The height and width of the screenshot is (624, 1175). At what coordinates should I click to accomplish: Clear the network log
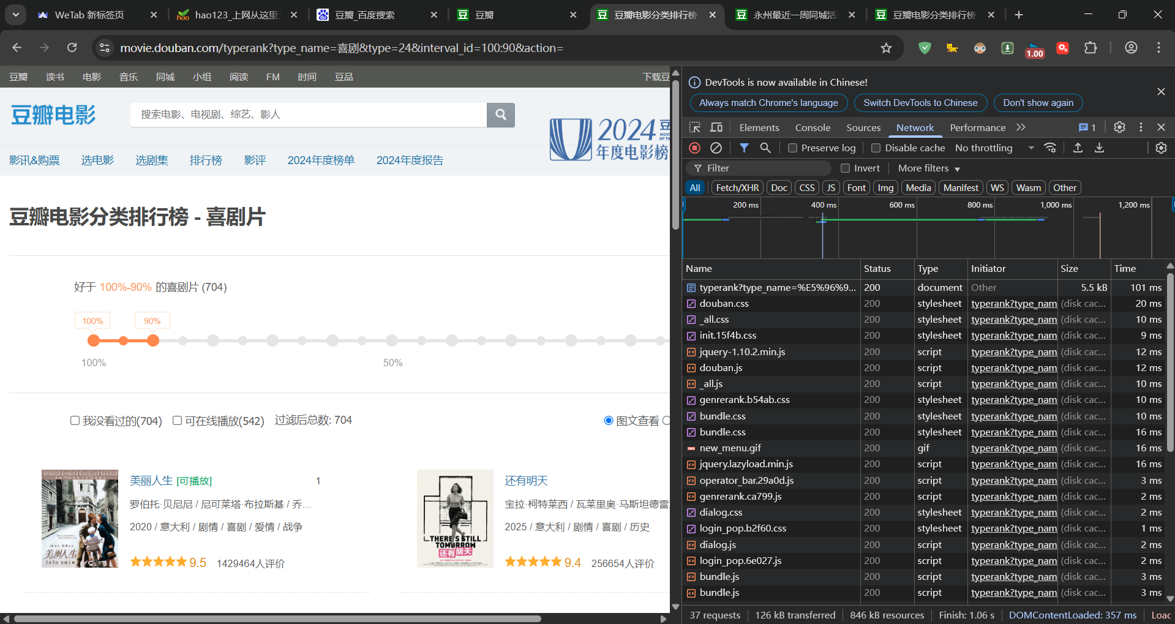point(716,148)
